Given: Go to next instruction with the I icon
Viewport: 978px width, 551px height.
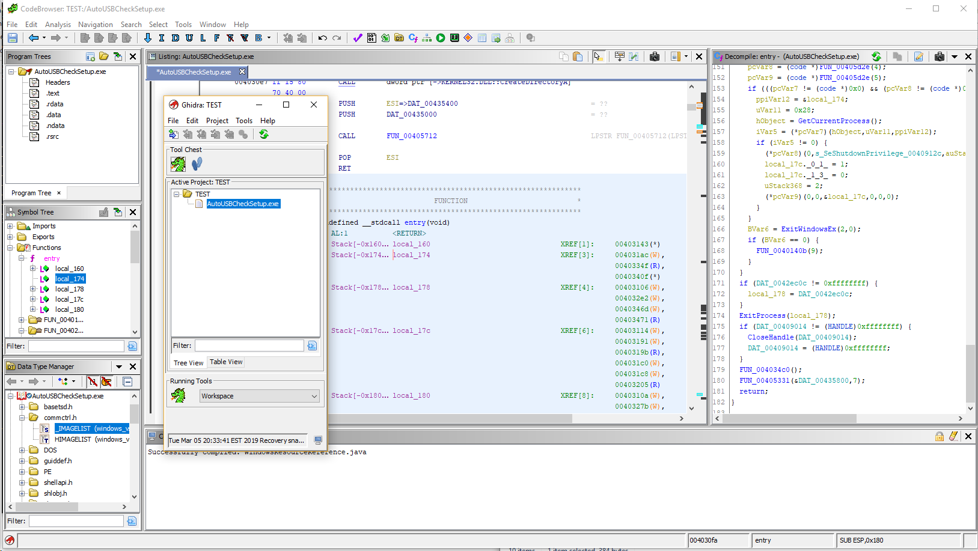Looking at the screenshot, I should click(162, 38).
